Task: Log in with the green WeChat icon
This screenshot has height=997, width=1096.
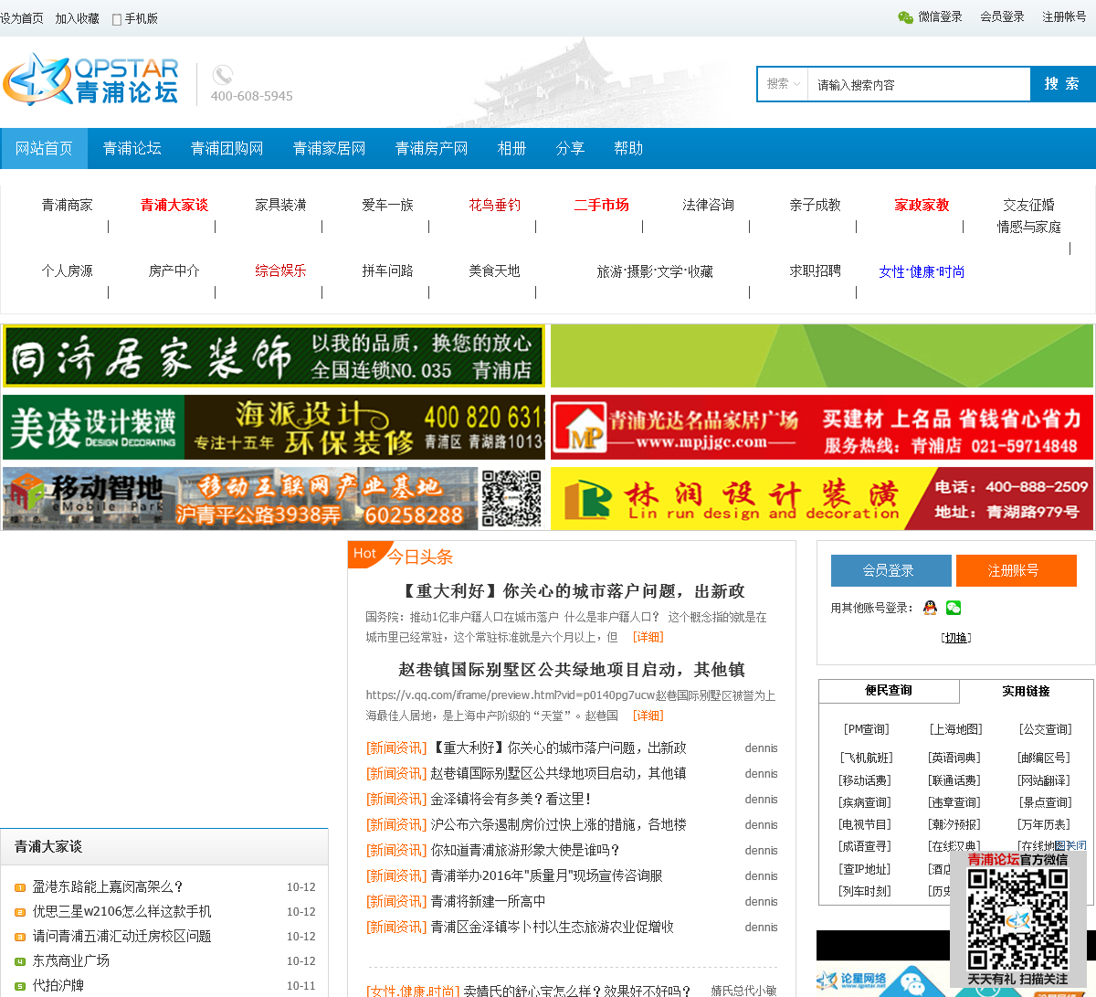Action: click(x=954, y=608)
